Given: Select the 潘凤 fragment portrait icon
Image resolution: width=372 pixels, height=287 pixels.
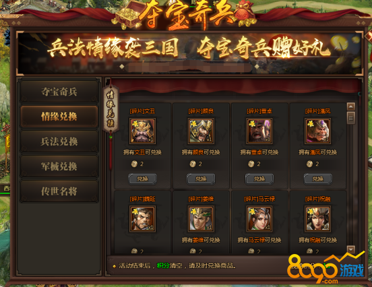Looking at the screenshot, I should coord(317,131).
